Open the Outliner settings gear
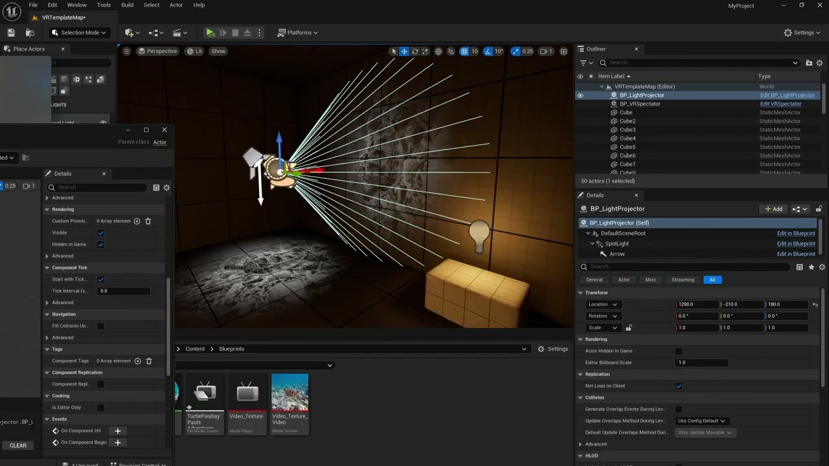829x466 pixels. click(x=819, y=63)
